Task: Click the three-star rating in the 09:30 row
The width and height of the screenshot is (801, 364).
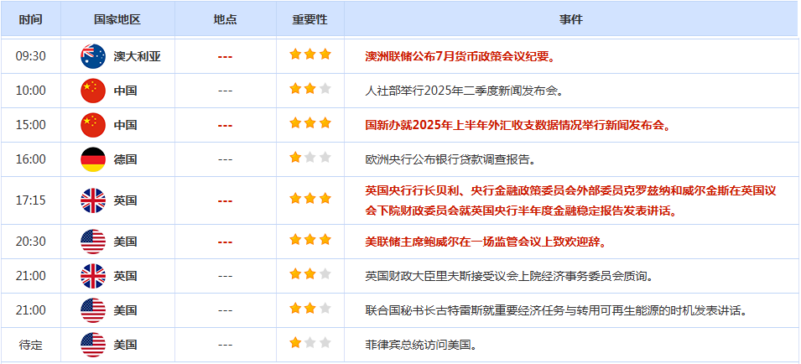Action: click(x=310, y=55)
